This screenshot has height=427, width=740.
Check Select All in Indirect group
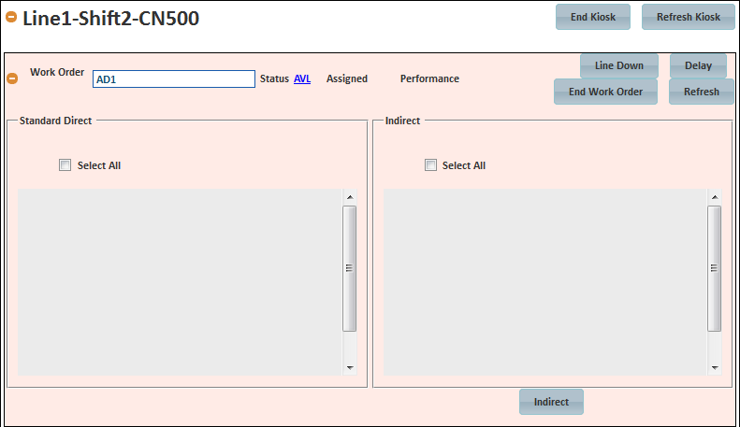430,165
